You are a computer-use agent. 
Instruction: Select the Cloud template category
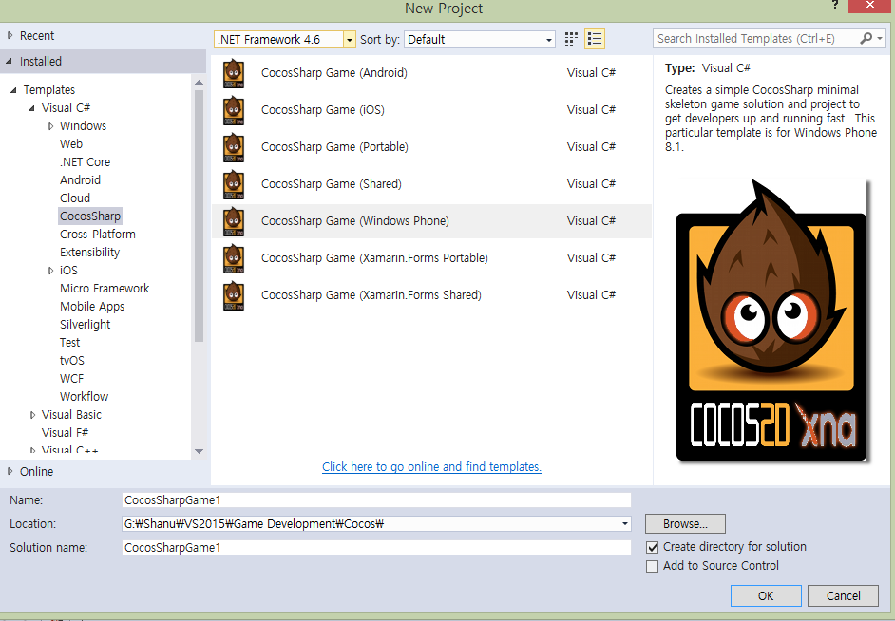pos(75,198)
